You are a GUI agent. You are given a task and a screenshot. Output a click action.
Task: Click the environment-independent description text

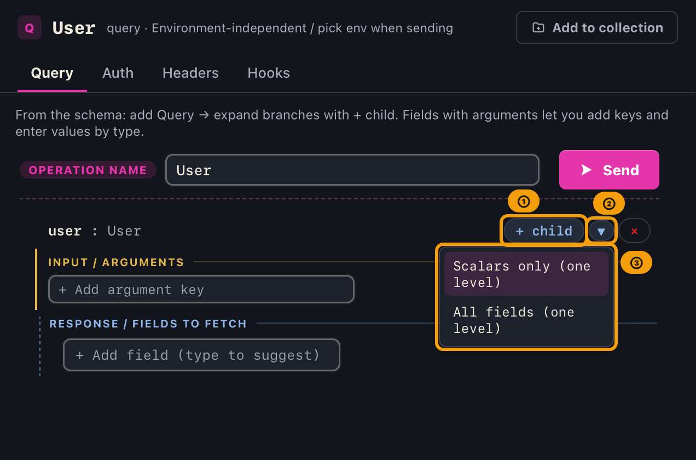point(280,28)
